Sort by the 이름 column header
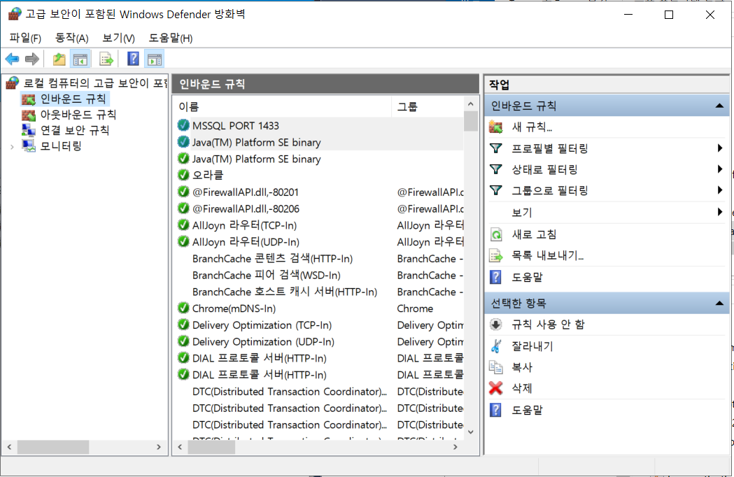The image size is (734, 477). [282, 107]
